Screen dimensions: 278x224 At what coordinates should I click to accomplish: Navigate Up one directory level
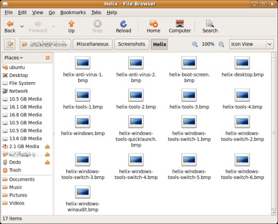[71, 26]
